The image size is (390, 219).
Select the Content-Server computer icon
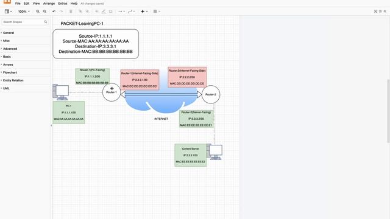214,151
